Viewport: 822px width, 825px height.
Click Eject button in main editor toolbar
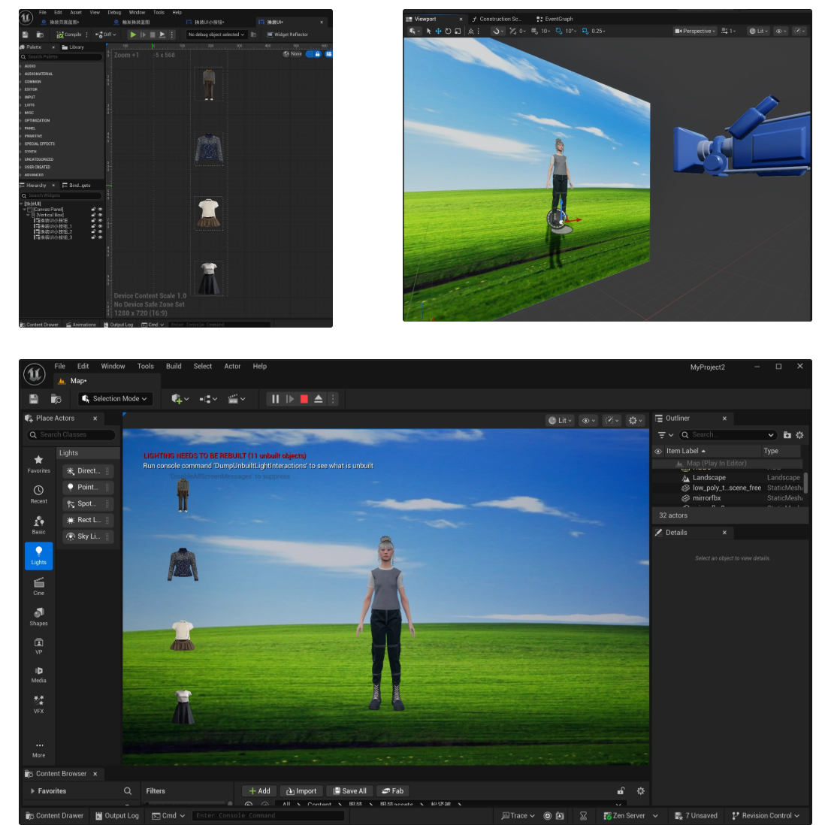click(x=319, y=399)
